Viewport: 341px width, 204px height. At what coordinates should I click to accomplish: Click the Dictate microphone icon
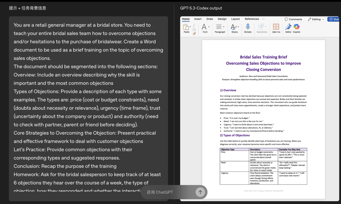tap(248, 27)
